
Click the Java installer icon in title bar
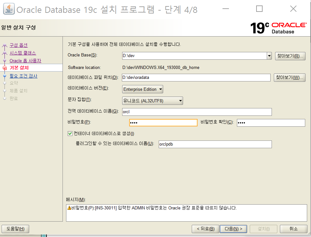click(x=9, y=9)
